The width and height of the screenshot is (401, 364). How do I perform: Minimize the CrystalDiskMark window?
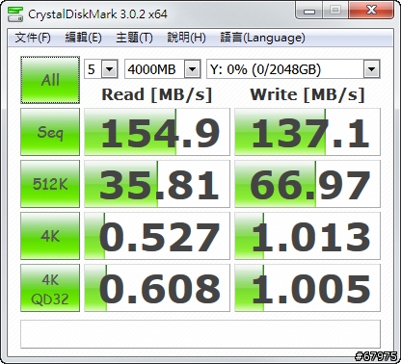[x=308, y=11]
